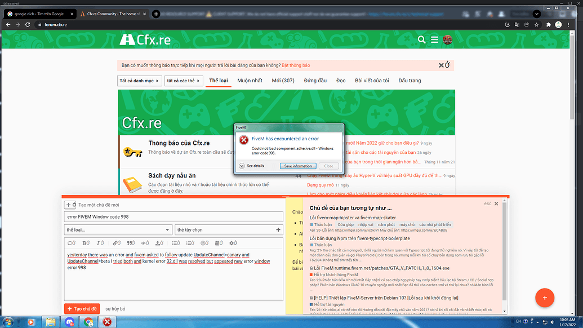Open the Tất cả danh mục filter dropdown
Image resolution: width=583 pixels, height=328 pixels.
click(139, 81)
